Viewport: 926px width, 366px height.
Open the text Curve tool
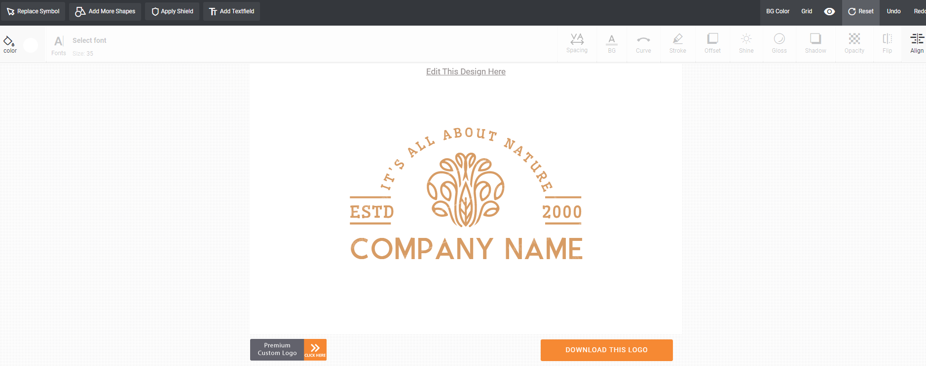point(643,44)
